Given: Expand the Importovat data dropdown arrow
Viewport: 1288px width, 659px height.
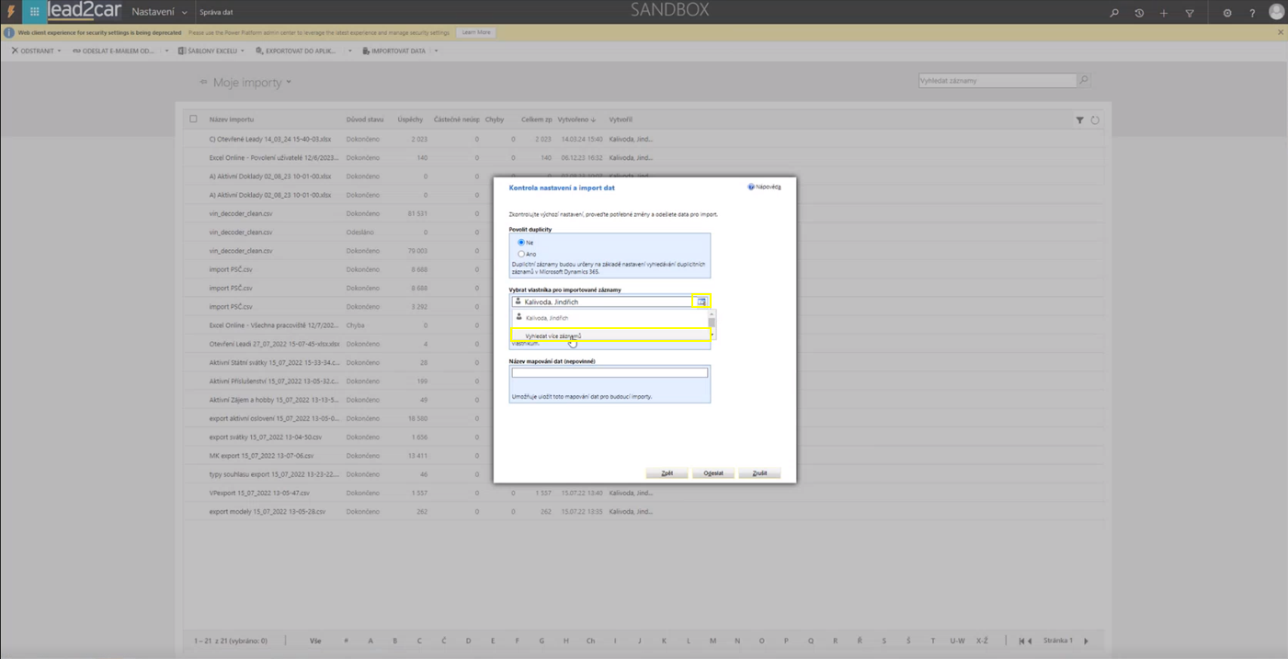Looking at the screenshot, I should point(436,51).
